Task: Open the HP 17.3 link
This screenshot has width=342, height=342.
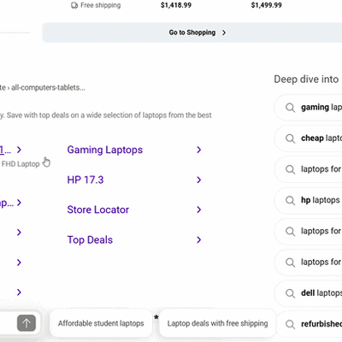Action: (85, 180)
